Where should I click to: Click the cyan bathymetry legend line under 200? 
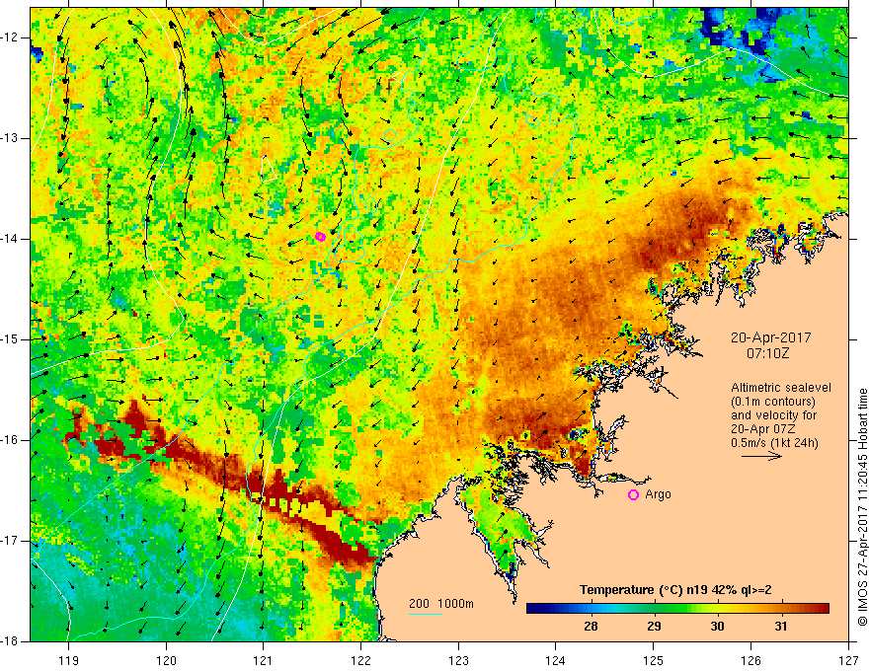[x=425, y=614]
